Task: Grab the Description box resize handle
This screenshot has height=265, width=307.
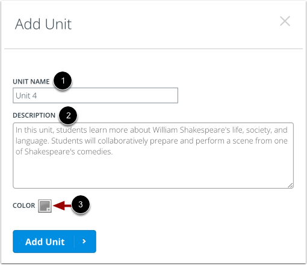Action: click(x=290, y=186)
